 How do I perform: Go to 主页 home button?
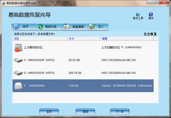[x=49, y=112]
